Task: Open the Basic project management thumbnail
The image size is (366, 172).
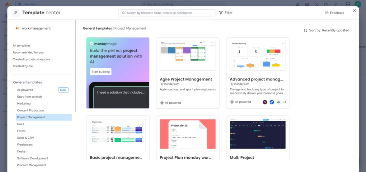Action: coord(118,134)
